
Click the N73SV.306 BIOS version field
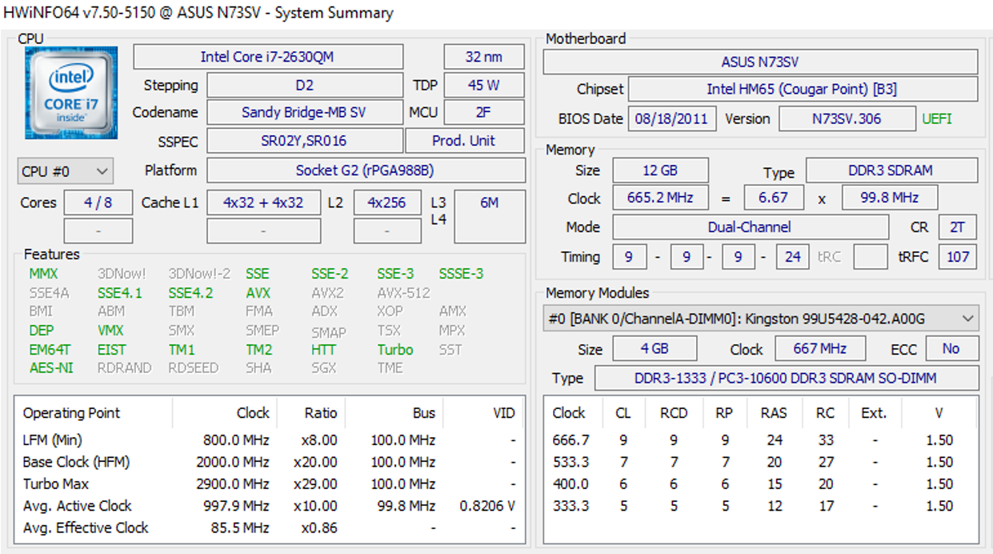(x=847, y=118)
